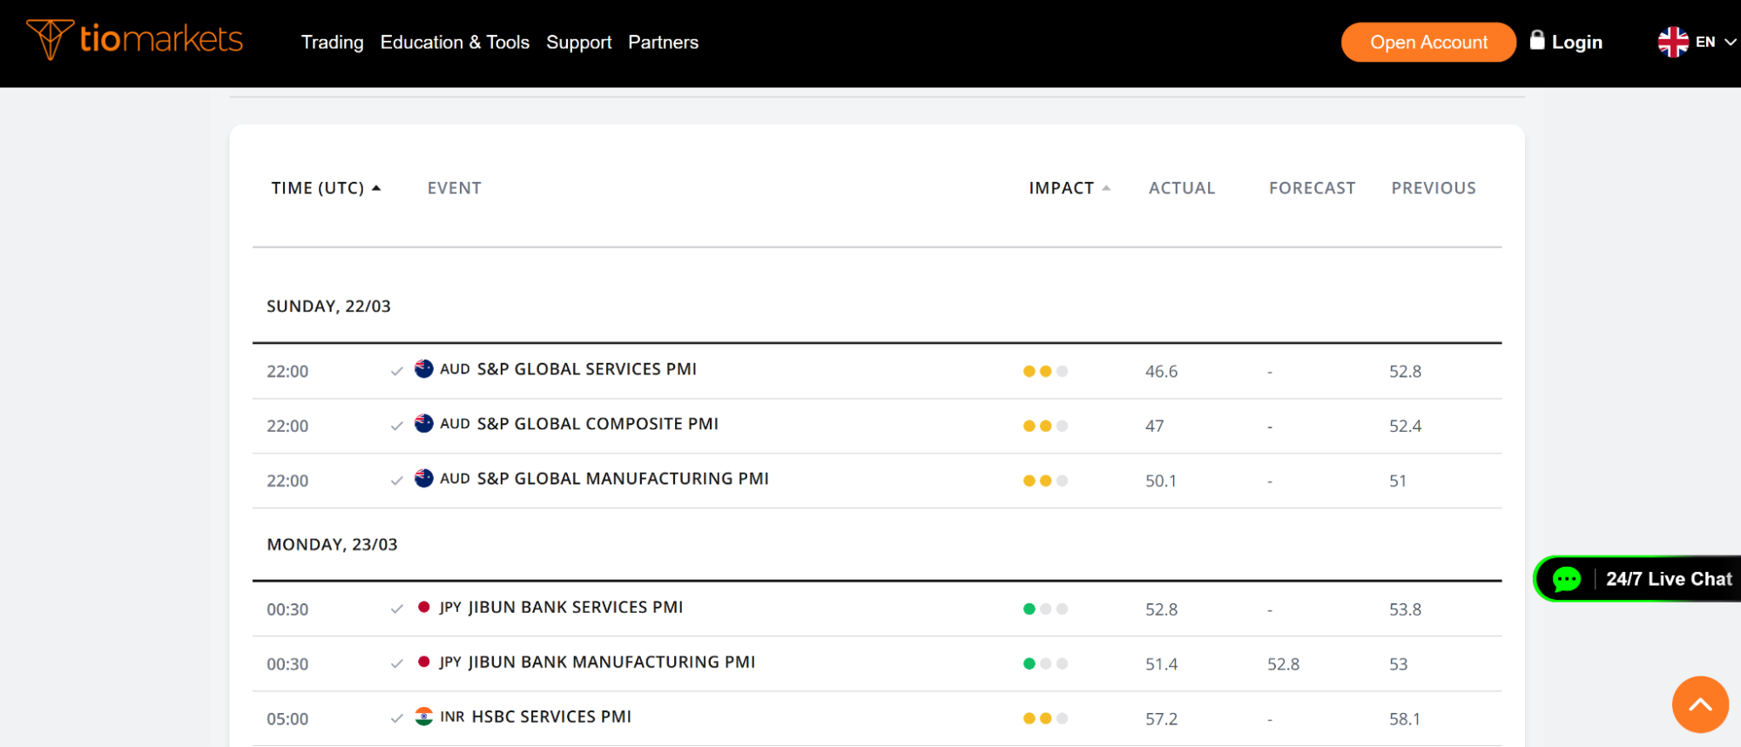Click the lock icon beside Login
The width and height of the screenshot is (1741, 747).
point(1537,41)
